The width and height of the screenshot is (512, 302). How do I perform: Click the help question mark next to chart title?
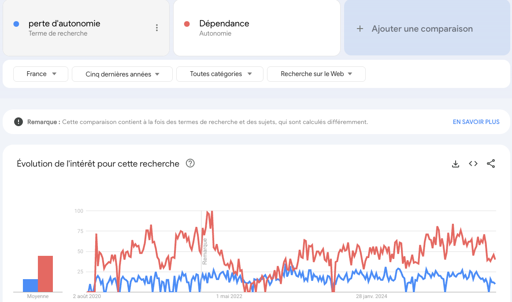[x=190, y=163]
